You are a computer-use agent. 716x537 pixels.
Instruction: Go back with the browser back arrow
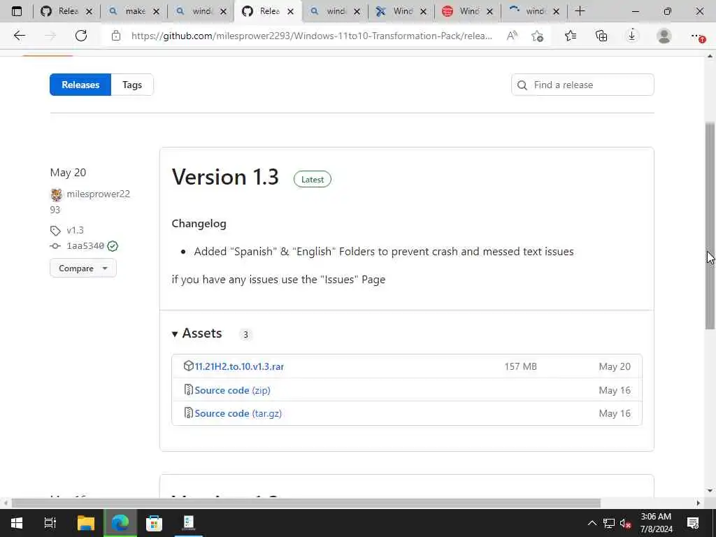(x=19, y=36)
